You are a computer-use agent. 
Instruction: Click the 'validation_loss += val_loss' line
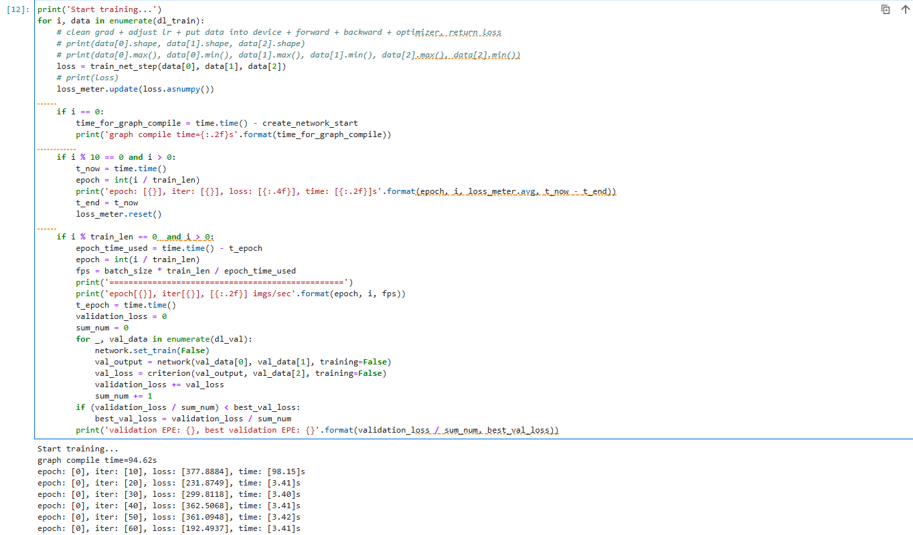(159, 385)
